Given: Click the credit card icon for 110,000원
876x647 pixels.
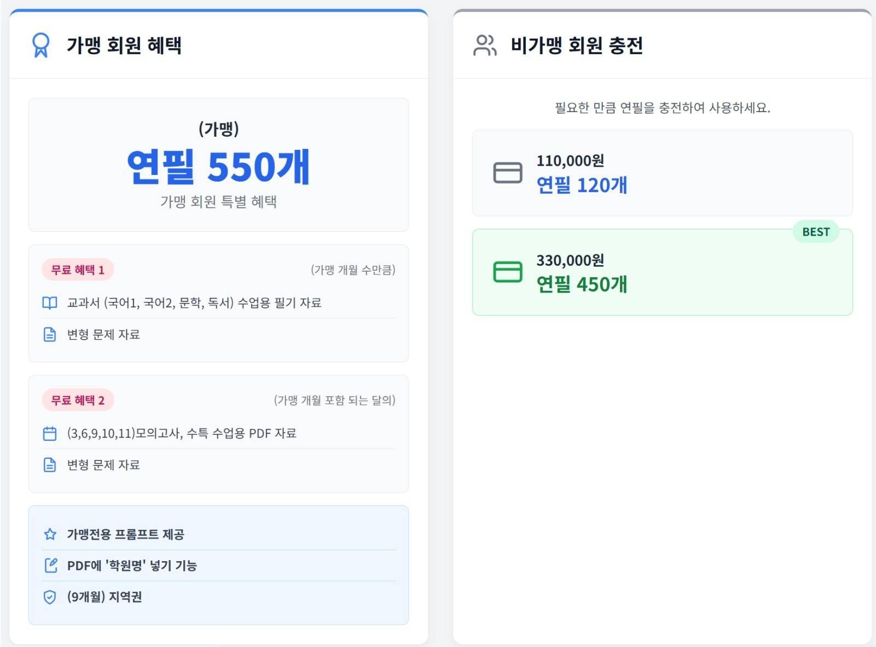Looking at the screenshot, I should [x=508, y=173].
